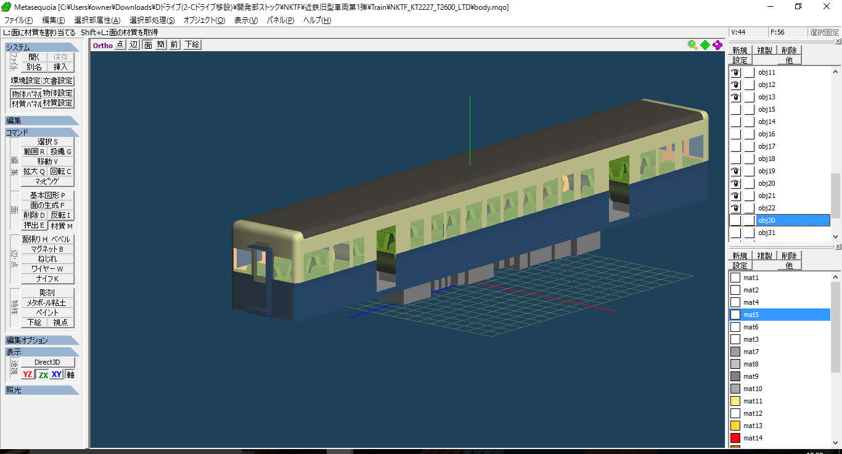
Task: Close the object panel with X
Action: (x=838, y=41)
